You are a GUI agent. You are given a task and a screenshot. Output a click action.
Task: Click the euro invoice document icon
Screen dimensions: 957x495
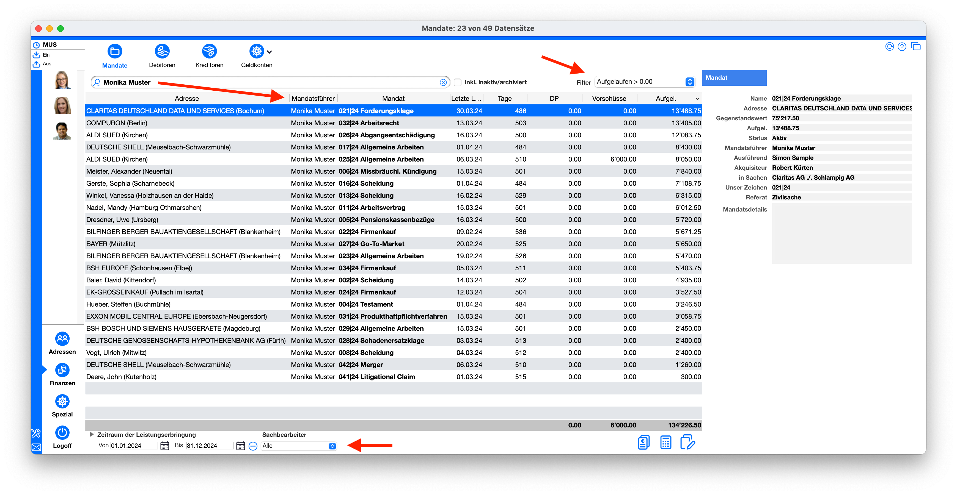point(643,443)
